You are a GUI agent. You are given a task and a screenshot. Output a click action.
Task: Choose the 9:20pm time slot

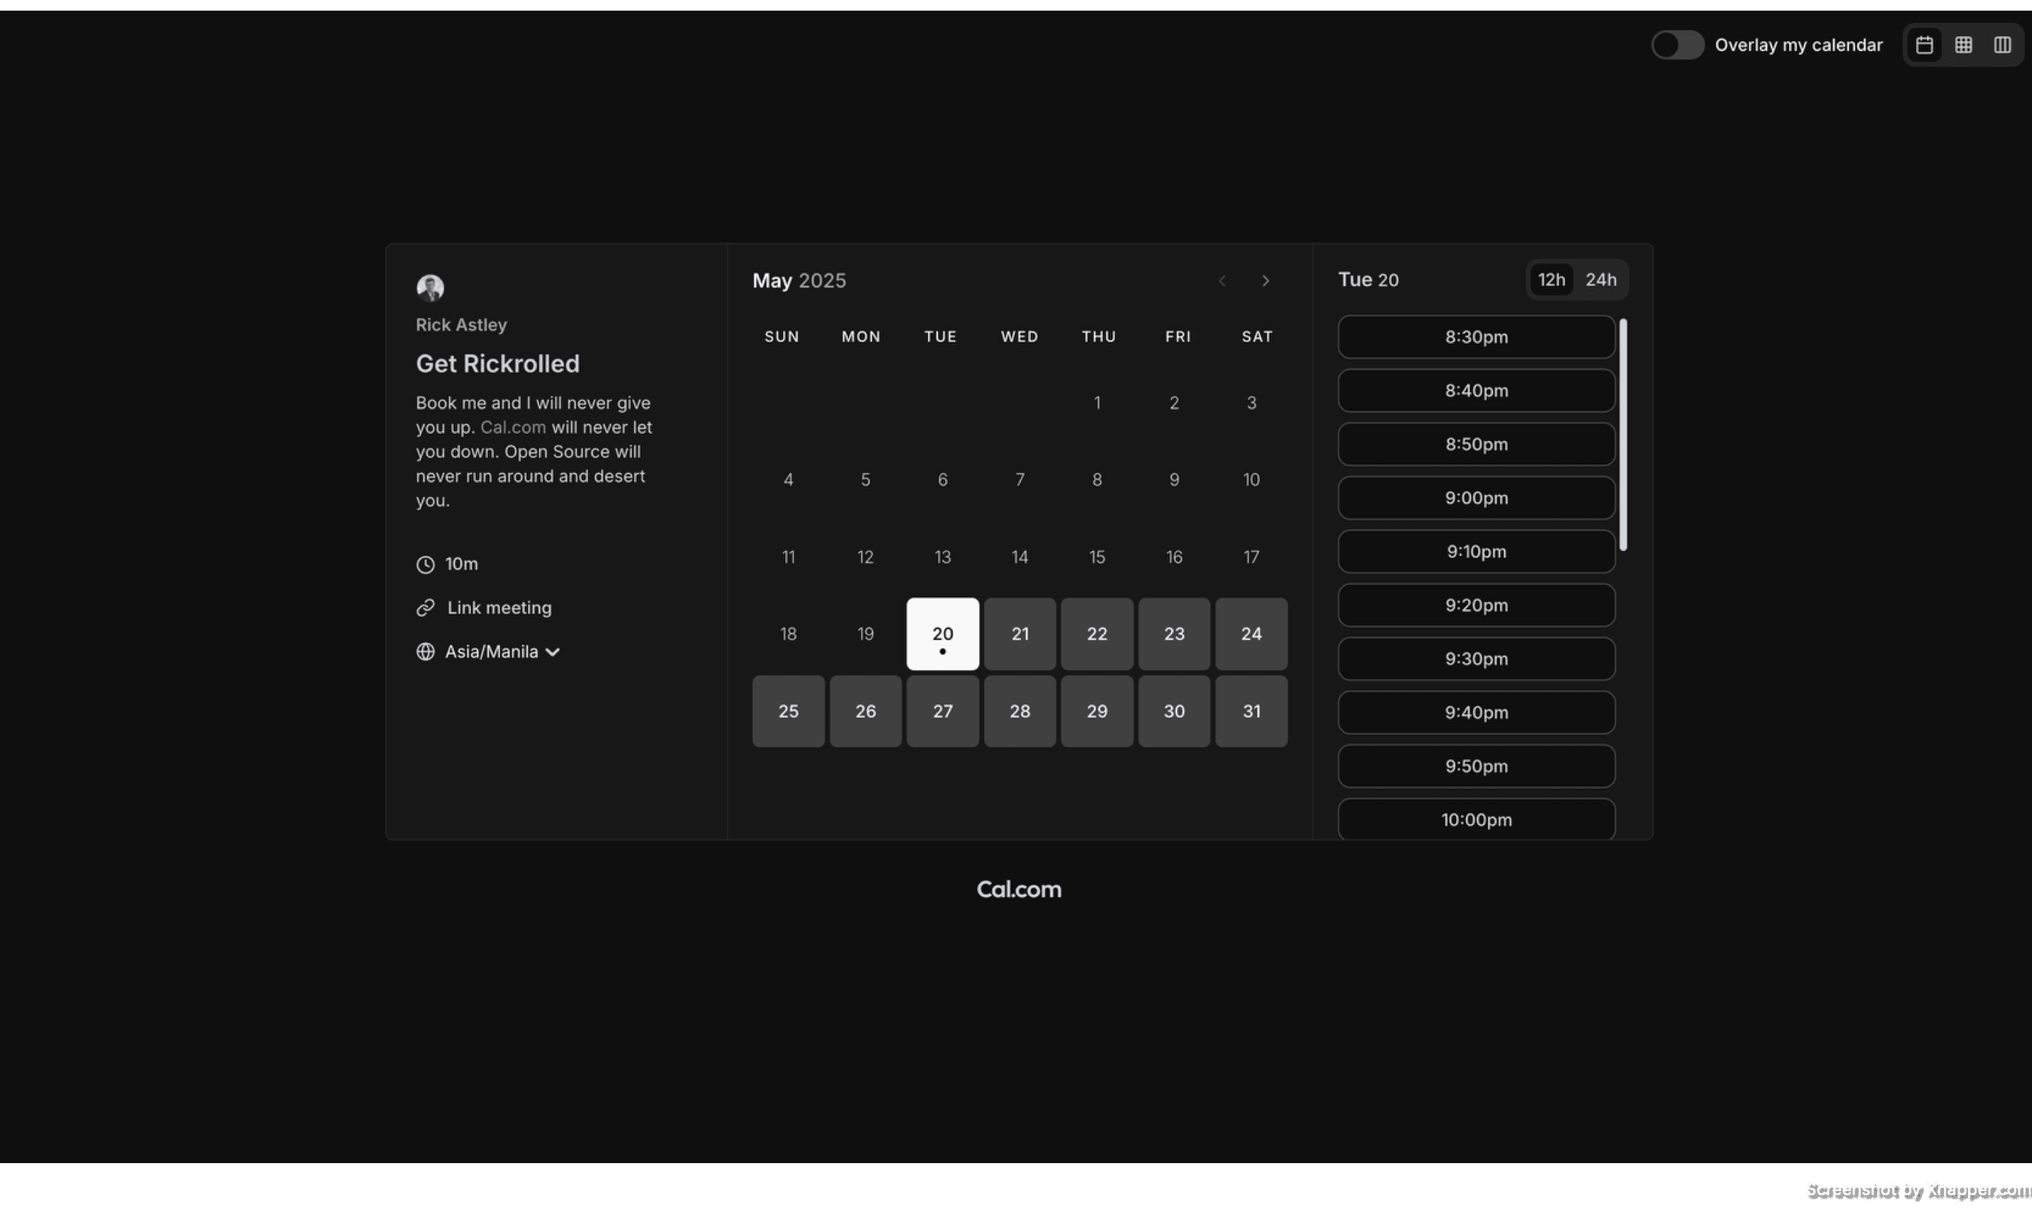[1476, 605]
